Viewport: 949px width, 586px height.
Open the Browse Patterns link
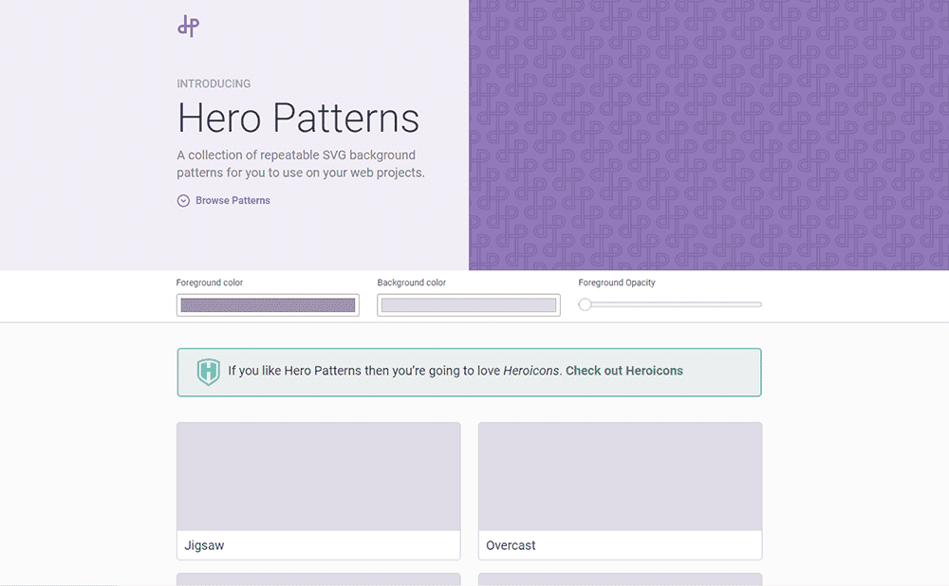[233, 200]
